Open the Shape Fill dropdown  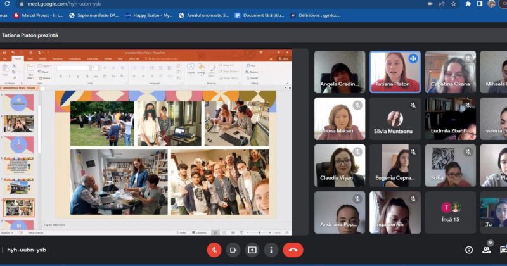(227, 65)
